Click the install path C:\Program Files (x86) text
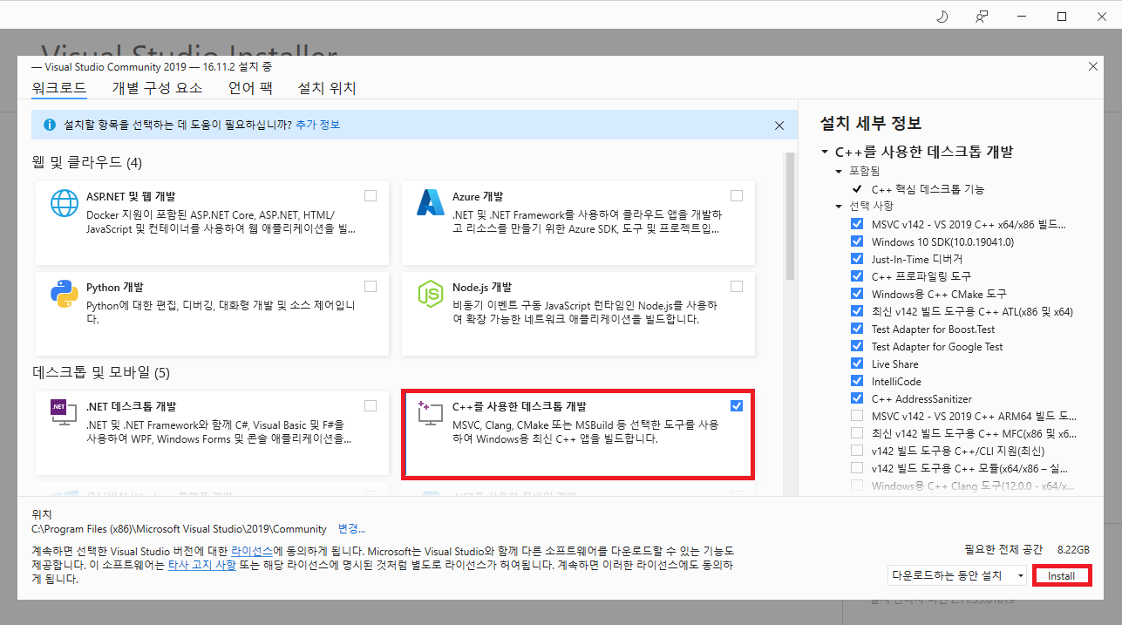 pyautogui.click(x=179, y=529)
